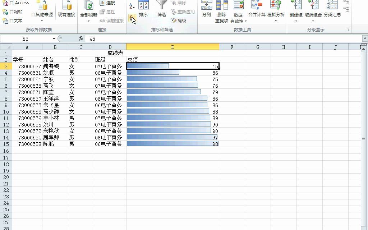Open the 模拟分析 what-if dropdown
Screen dimensions: 368x230
(x=275, y=20)
